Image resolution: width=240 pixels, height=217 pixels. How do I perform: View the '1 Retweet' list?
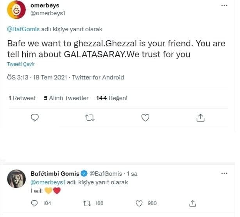pyautogui.click(x=22, y=98)
